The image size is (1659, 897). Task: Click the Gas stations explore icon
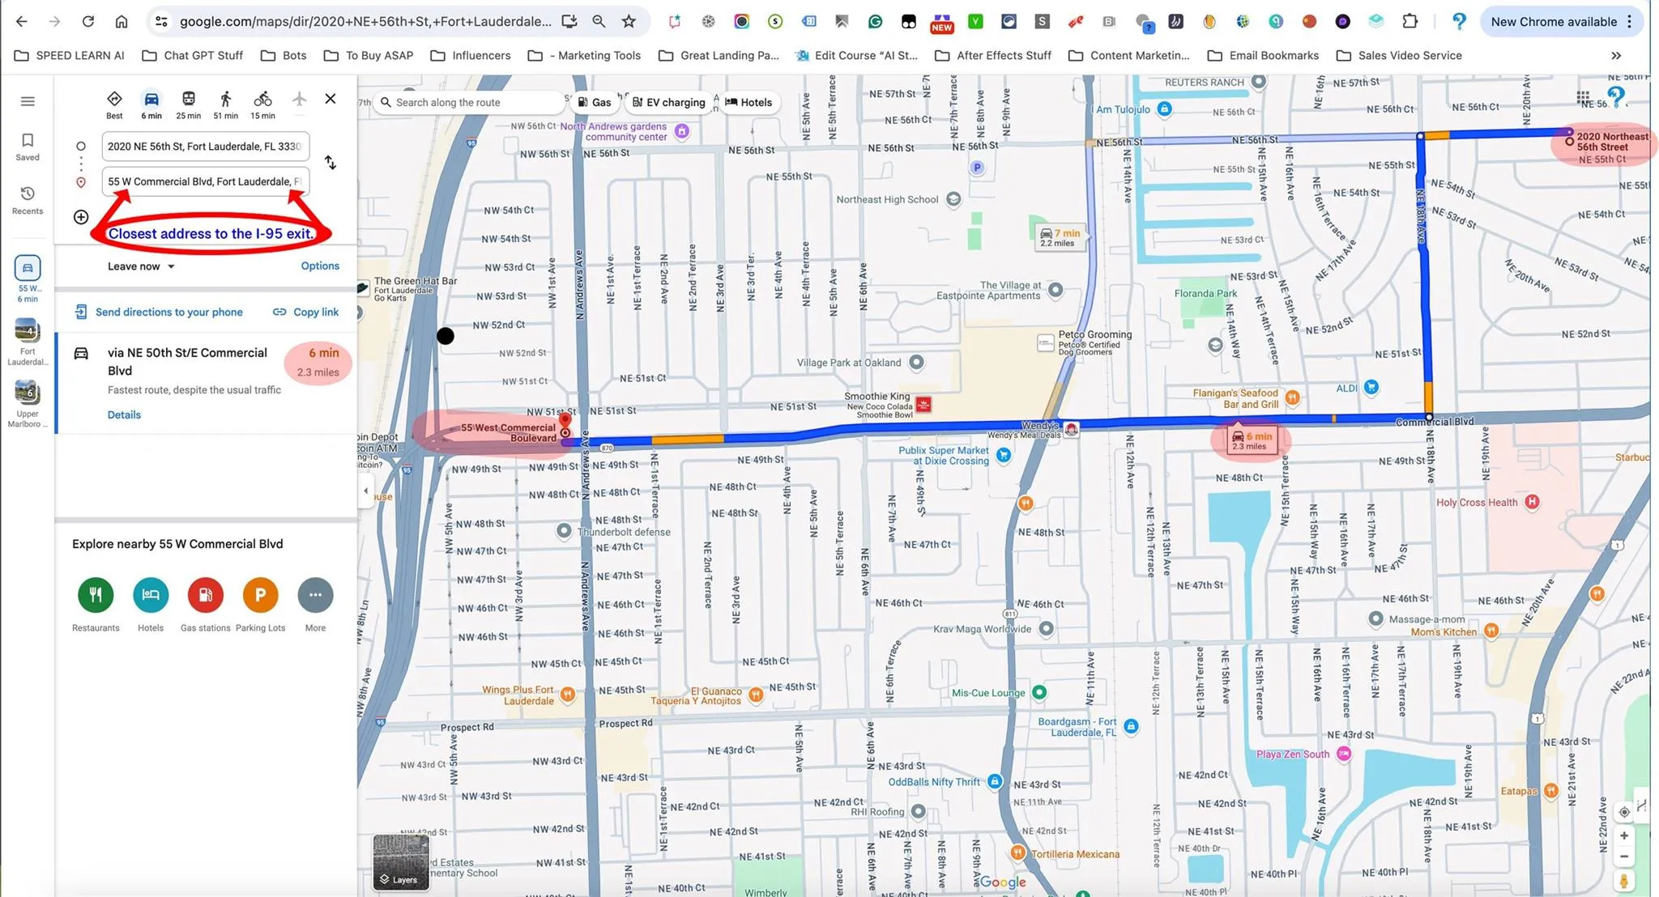coord(205,595)
